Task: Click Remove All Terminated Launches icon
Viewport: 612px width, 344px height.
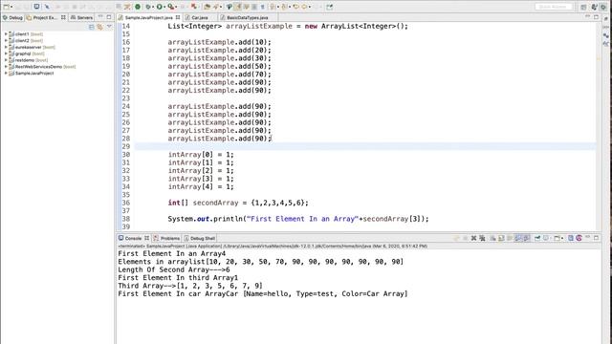Action: click(x=482, y=238)
